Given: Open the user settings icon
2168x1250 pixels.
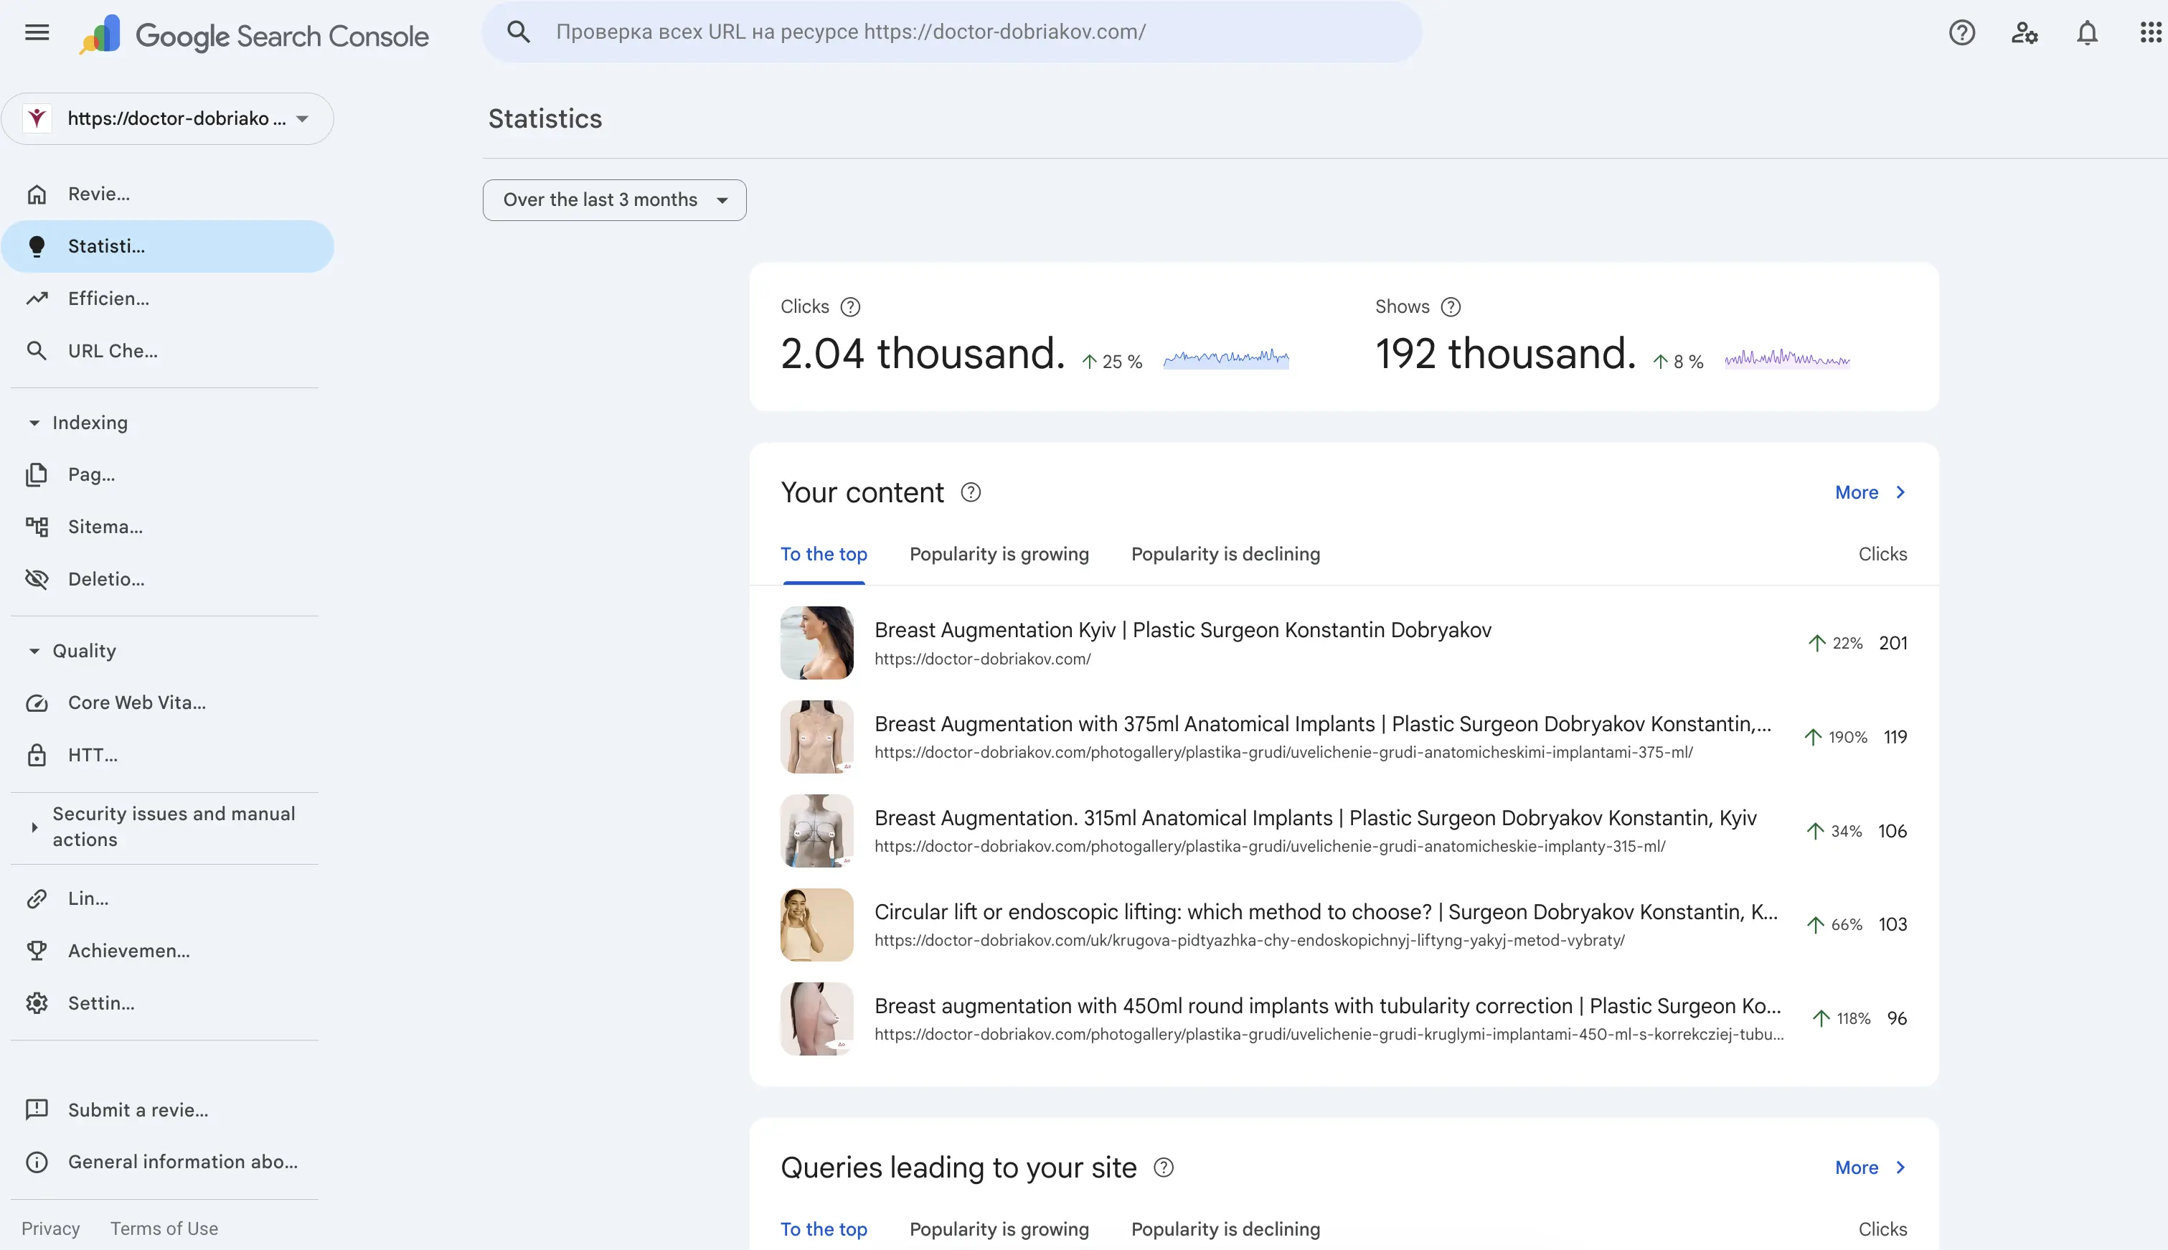Looking at the screenshot, I should [2025, 32].
